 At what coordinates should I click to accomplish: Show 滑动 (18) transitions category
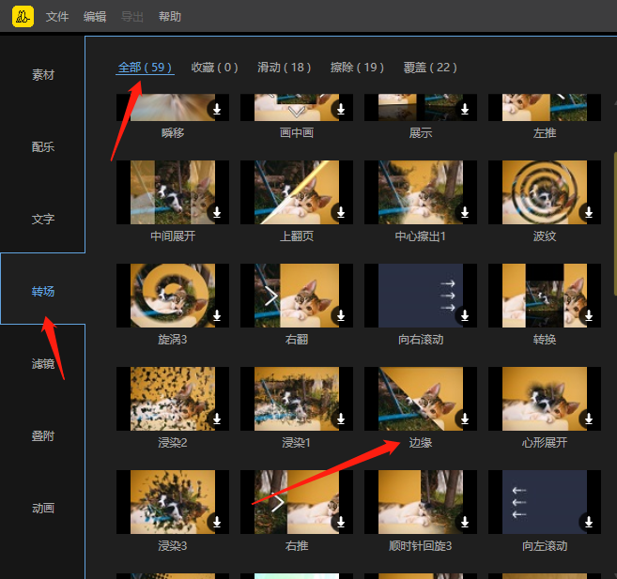(x=284, y=68)
